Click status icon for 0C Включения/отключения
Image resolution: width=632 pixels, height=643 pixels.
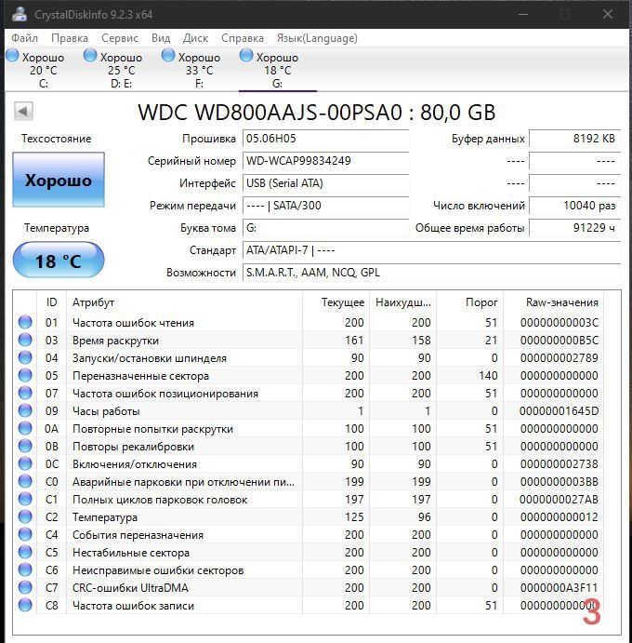[x=25, y=463]
